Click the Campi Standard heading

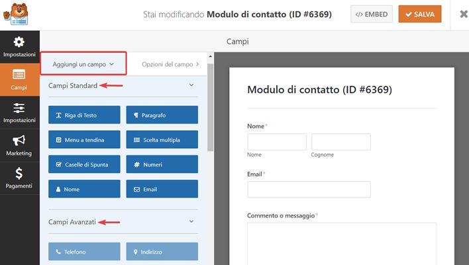pos(73,86)
